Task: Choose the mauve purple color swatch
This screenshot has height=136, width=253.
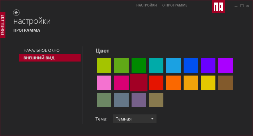Action: [139, 100]
